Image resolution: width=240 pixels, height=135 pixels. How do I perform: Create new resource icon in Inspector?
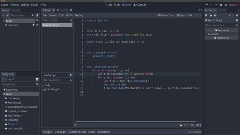coord(206,15)
